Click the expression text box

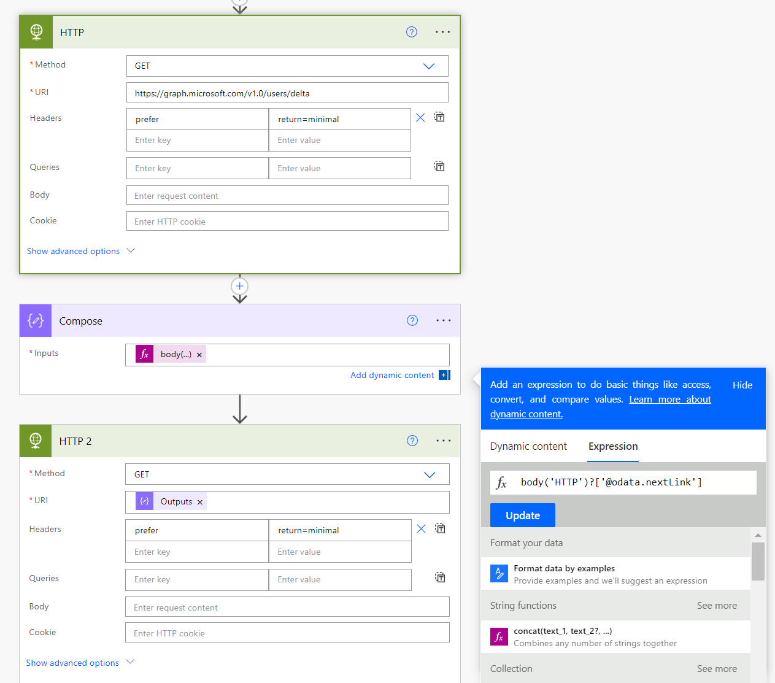[x=623, y=482]
